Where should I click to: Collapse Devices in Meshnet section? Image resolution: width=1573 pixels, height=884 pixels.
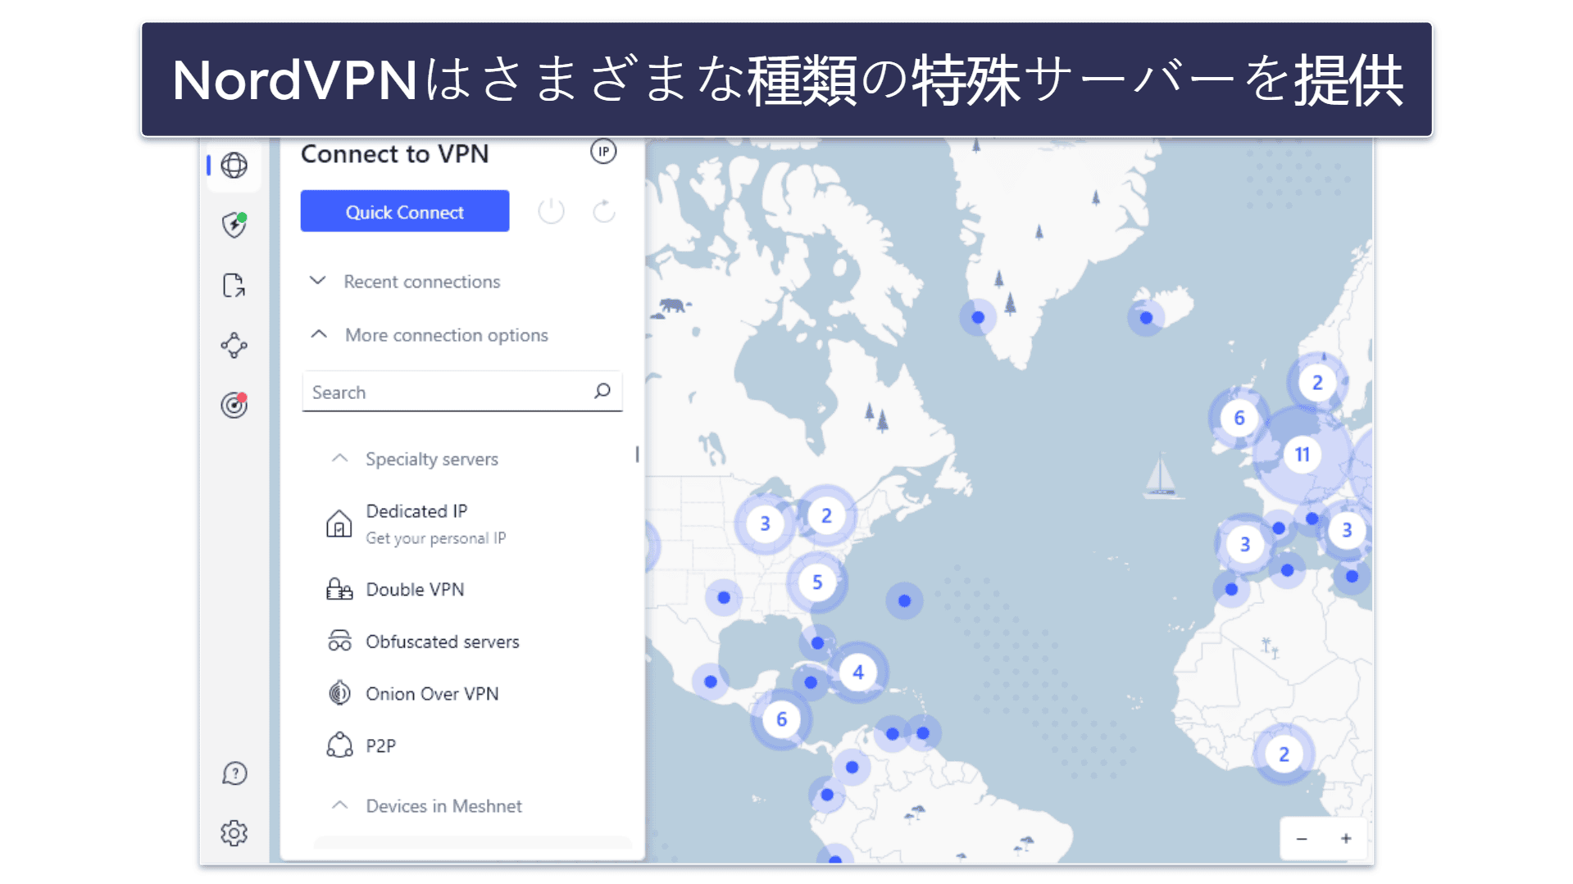(x=425, y=806)
